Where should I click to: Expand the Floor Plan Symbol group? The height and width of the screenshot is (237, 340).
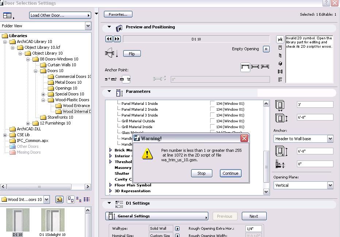[x=111, y=185]
